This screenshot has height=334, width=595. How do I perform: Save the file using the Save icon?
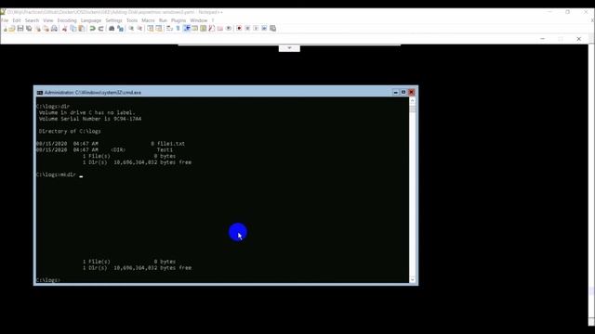click(x=20, y=29)
